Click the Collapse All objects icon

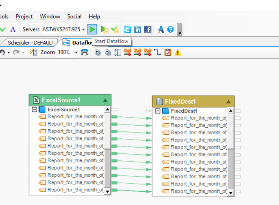[108, 52]
